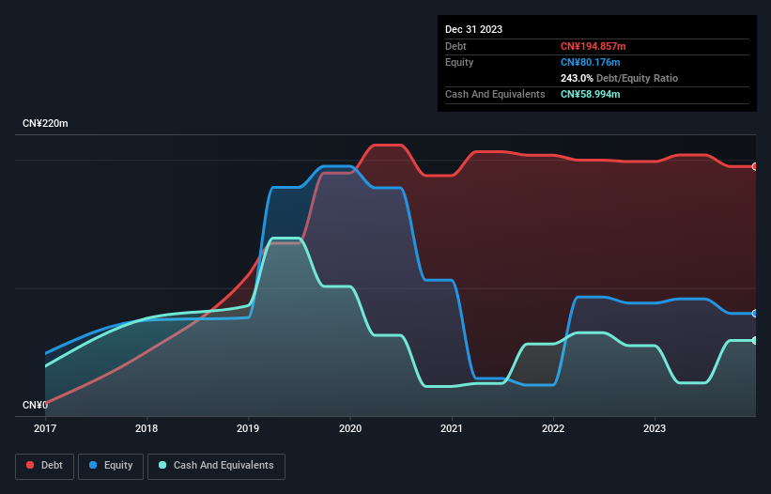
Task: Click the 2018 x-axis label
Action: 146,428
